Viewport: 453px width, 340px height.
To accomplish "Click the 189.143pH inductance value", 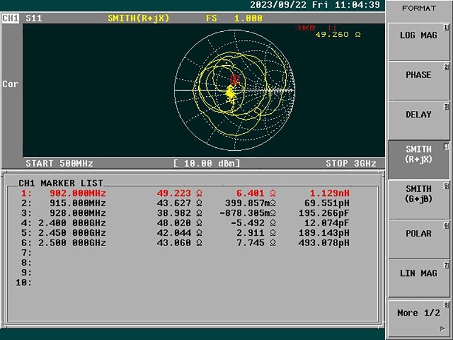I will coord(324,233).
